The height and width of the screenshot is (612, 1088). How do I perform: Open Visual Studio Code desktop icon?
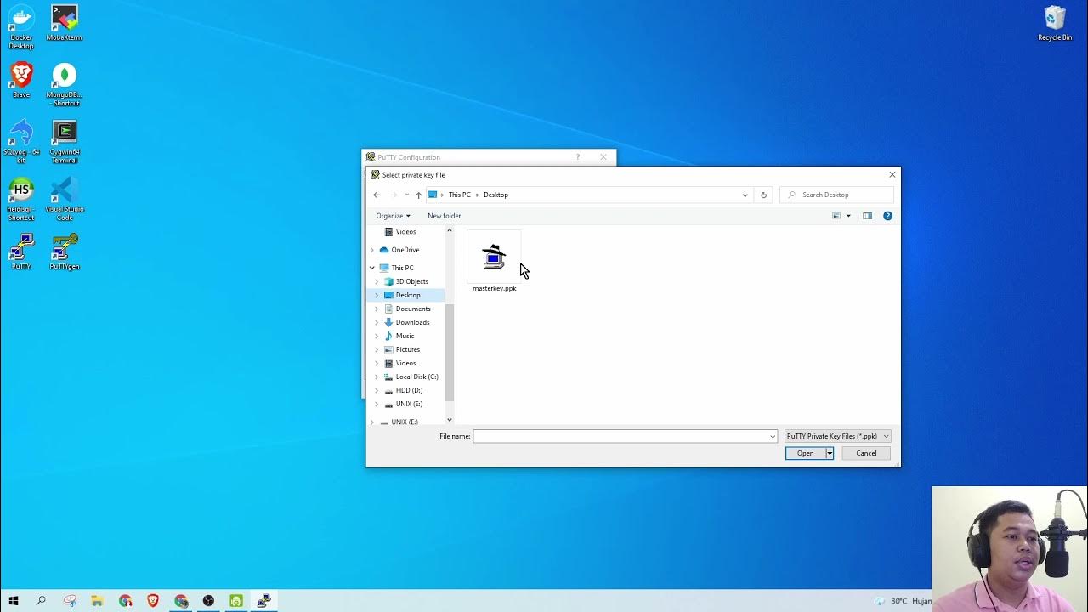pyautogui.click(x=65, y=200)
